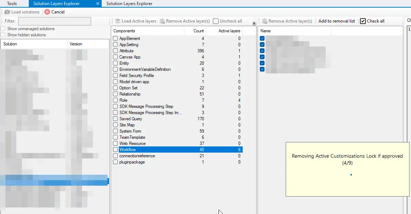Click right panel Remove Active layer(s) icon

point(265,21)
